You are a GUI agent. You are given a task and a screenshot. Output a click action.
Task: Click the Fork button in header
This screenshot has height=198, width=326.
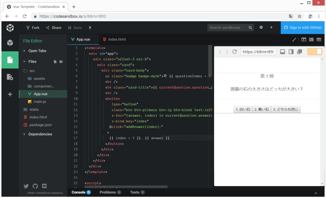[x=33, y=28]
